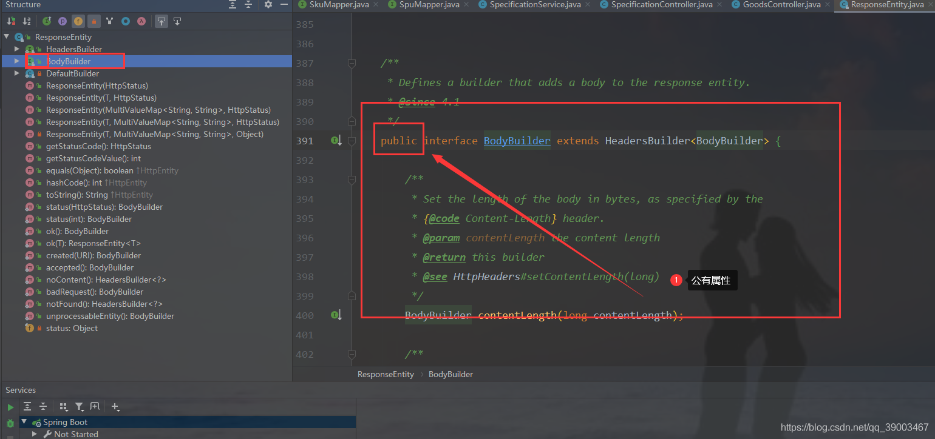Collapse the ResponseEntity root node
Viewport: 935px width, 439px height.
click(x=7, y=37)
